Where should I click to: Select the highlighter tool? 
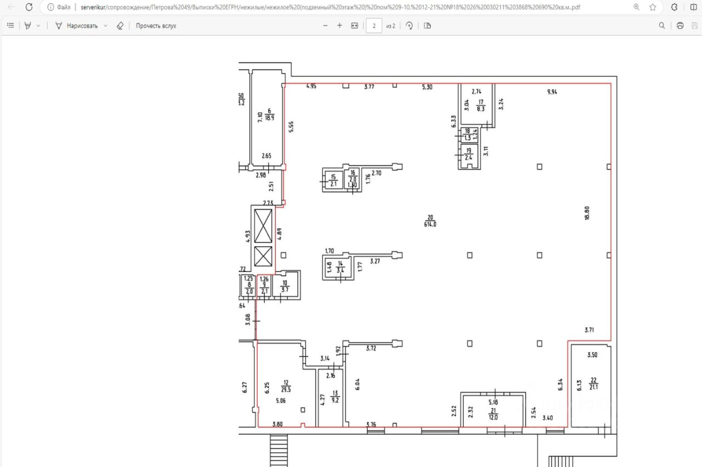pos(27,26)
